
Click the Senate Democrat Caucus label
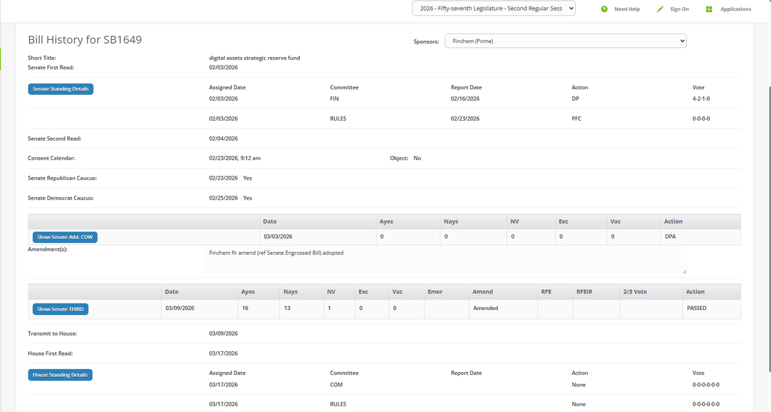point(60,198)
